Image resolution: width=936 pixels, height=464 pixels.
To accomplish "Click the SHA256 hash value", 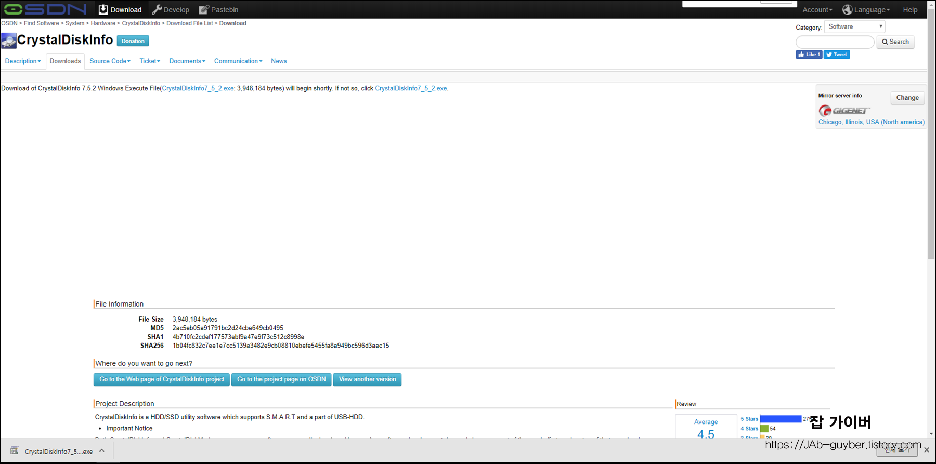I will coord(281,346).
